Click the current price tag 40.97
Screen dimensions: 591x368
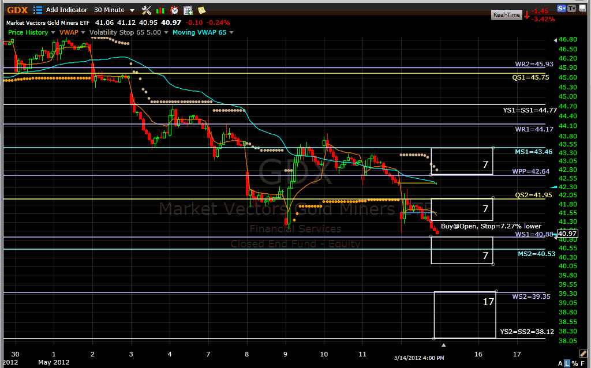(x=567, y=234)
